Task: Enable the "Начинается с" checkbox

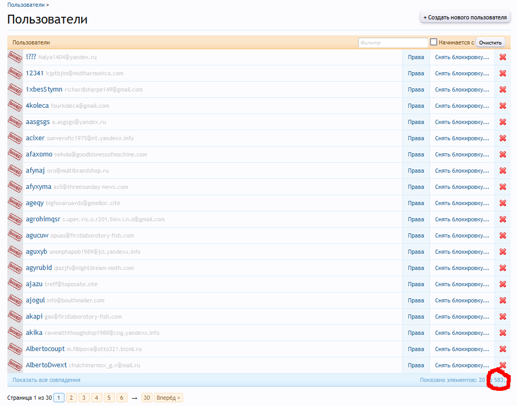Action: 434,42
